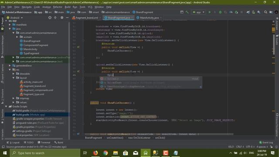Click the onClick override gutter icon at line 57
This screenshot has height=157, width=279.
pyautogui.click(x=78, y=47)
